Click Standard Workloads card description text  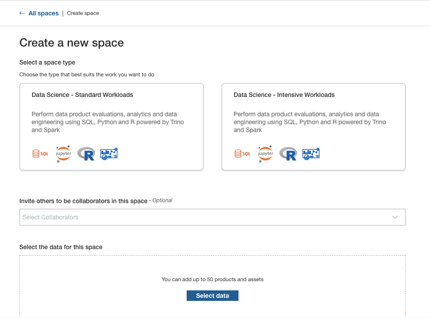coord(108,122)
